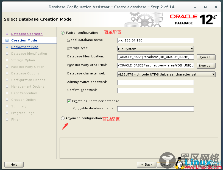Click the Oracle Database 12c logo
Screen dimensions: 223x170
point(193,19)
